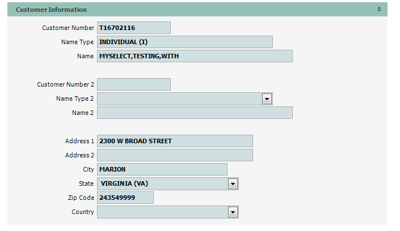400x231 pixels.
Task: Focus the empty Address 2 field
Action: point(175,155)
